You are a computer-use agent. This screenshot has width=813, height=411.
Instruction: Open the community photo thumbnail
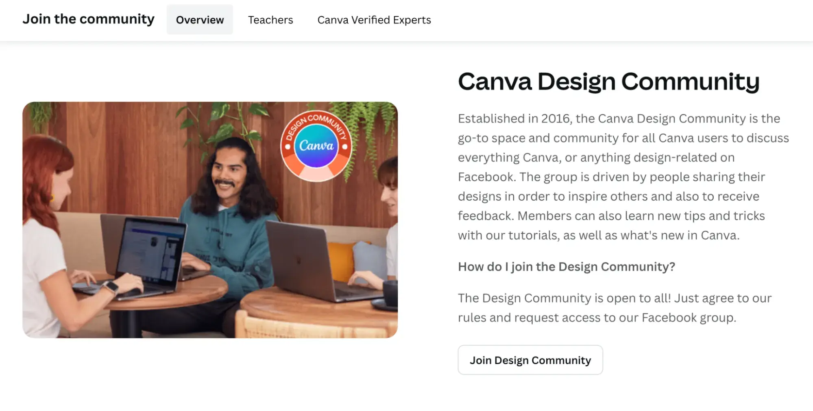[210, 220]
